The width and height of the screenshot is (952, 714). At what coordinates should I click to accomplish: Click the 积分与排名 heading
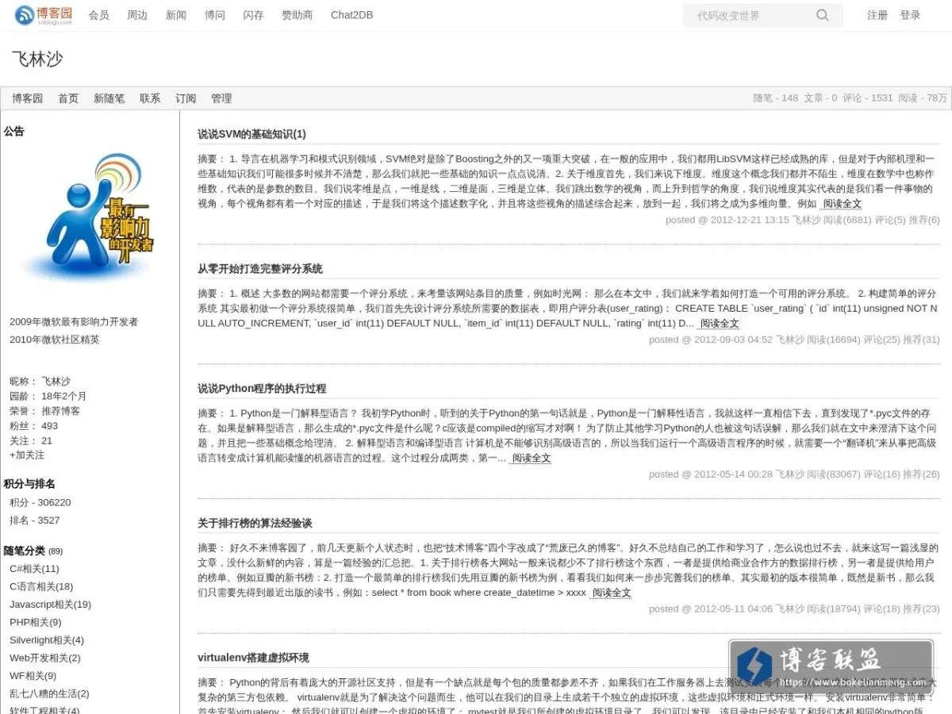29,484
